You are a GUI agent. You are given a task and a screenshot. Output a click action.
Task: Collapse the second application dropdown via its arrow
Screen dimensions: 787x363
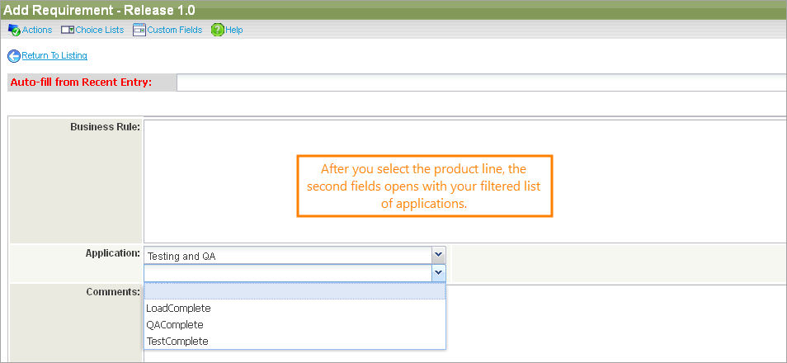click(438, 272)
